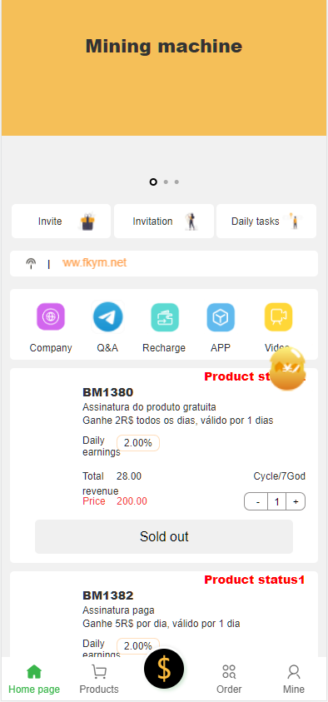
Task: Select the Home page tab
Action: pos(34,679)
